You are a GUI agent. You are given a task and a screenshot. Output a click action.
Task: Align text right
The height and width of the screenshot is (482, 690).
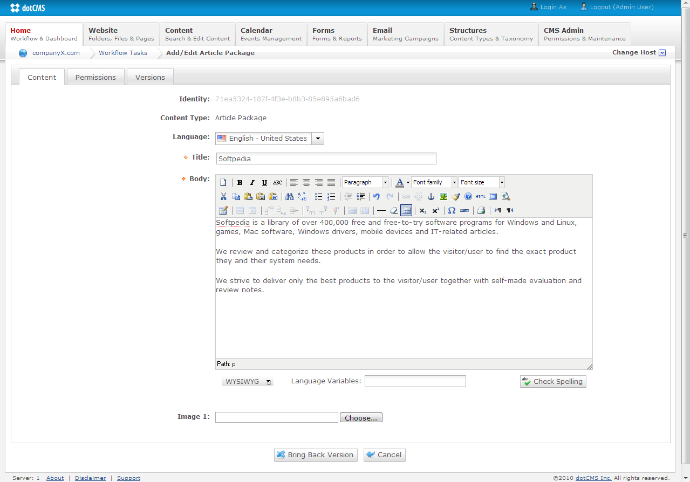coord(319,182)
